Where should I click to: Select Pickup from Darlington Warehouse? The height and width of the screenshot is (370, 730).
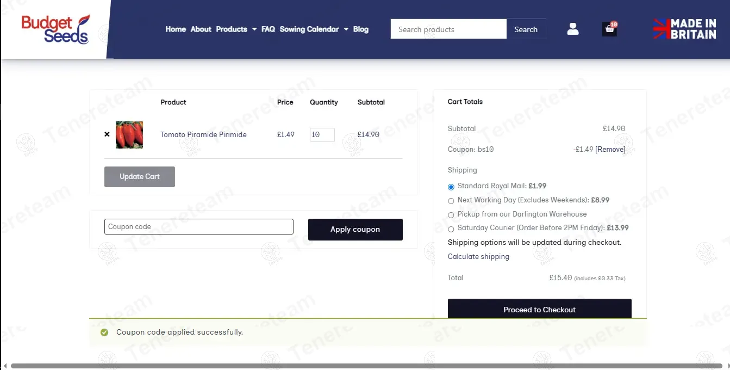(451, 215)
